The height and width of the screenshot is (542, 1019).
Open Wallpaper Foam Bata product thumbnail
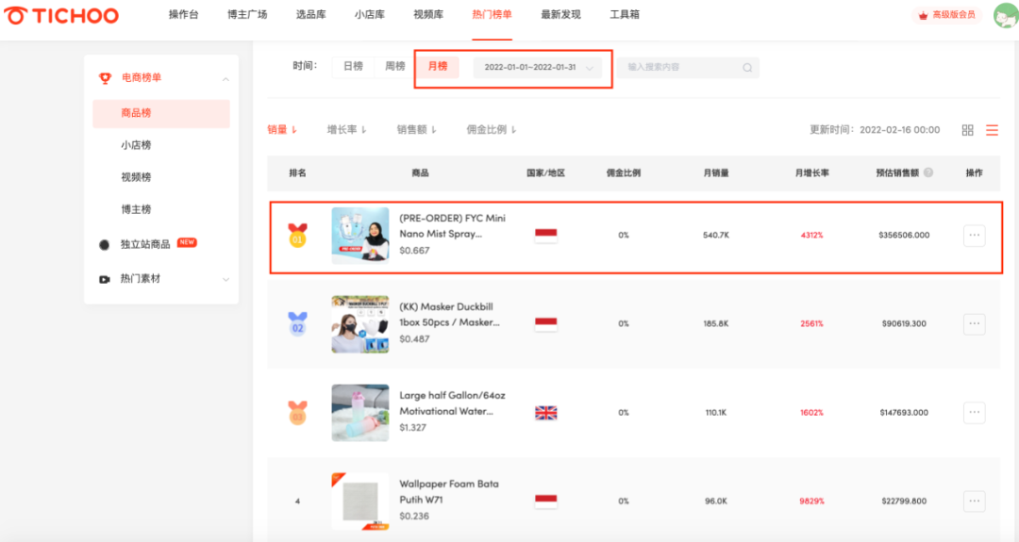(x=359, y=501)
